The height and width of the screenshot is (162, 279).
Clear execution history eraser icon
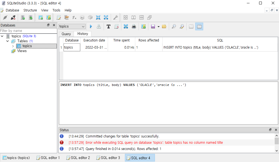click(116, 26)
